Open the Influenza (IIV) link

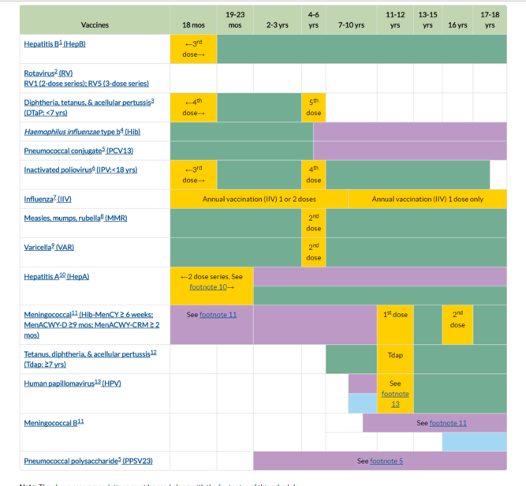click(47, 199)
